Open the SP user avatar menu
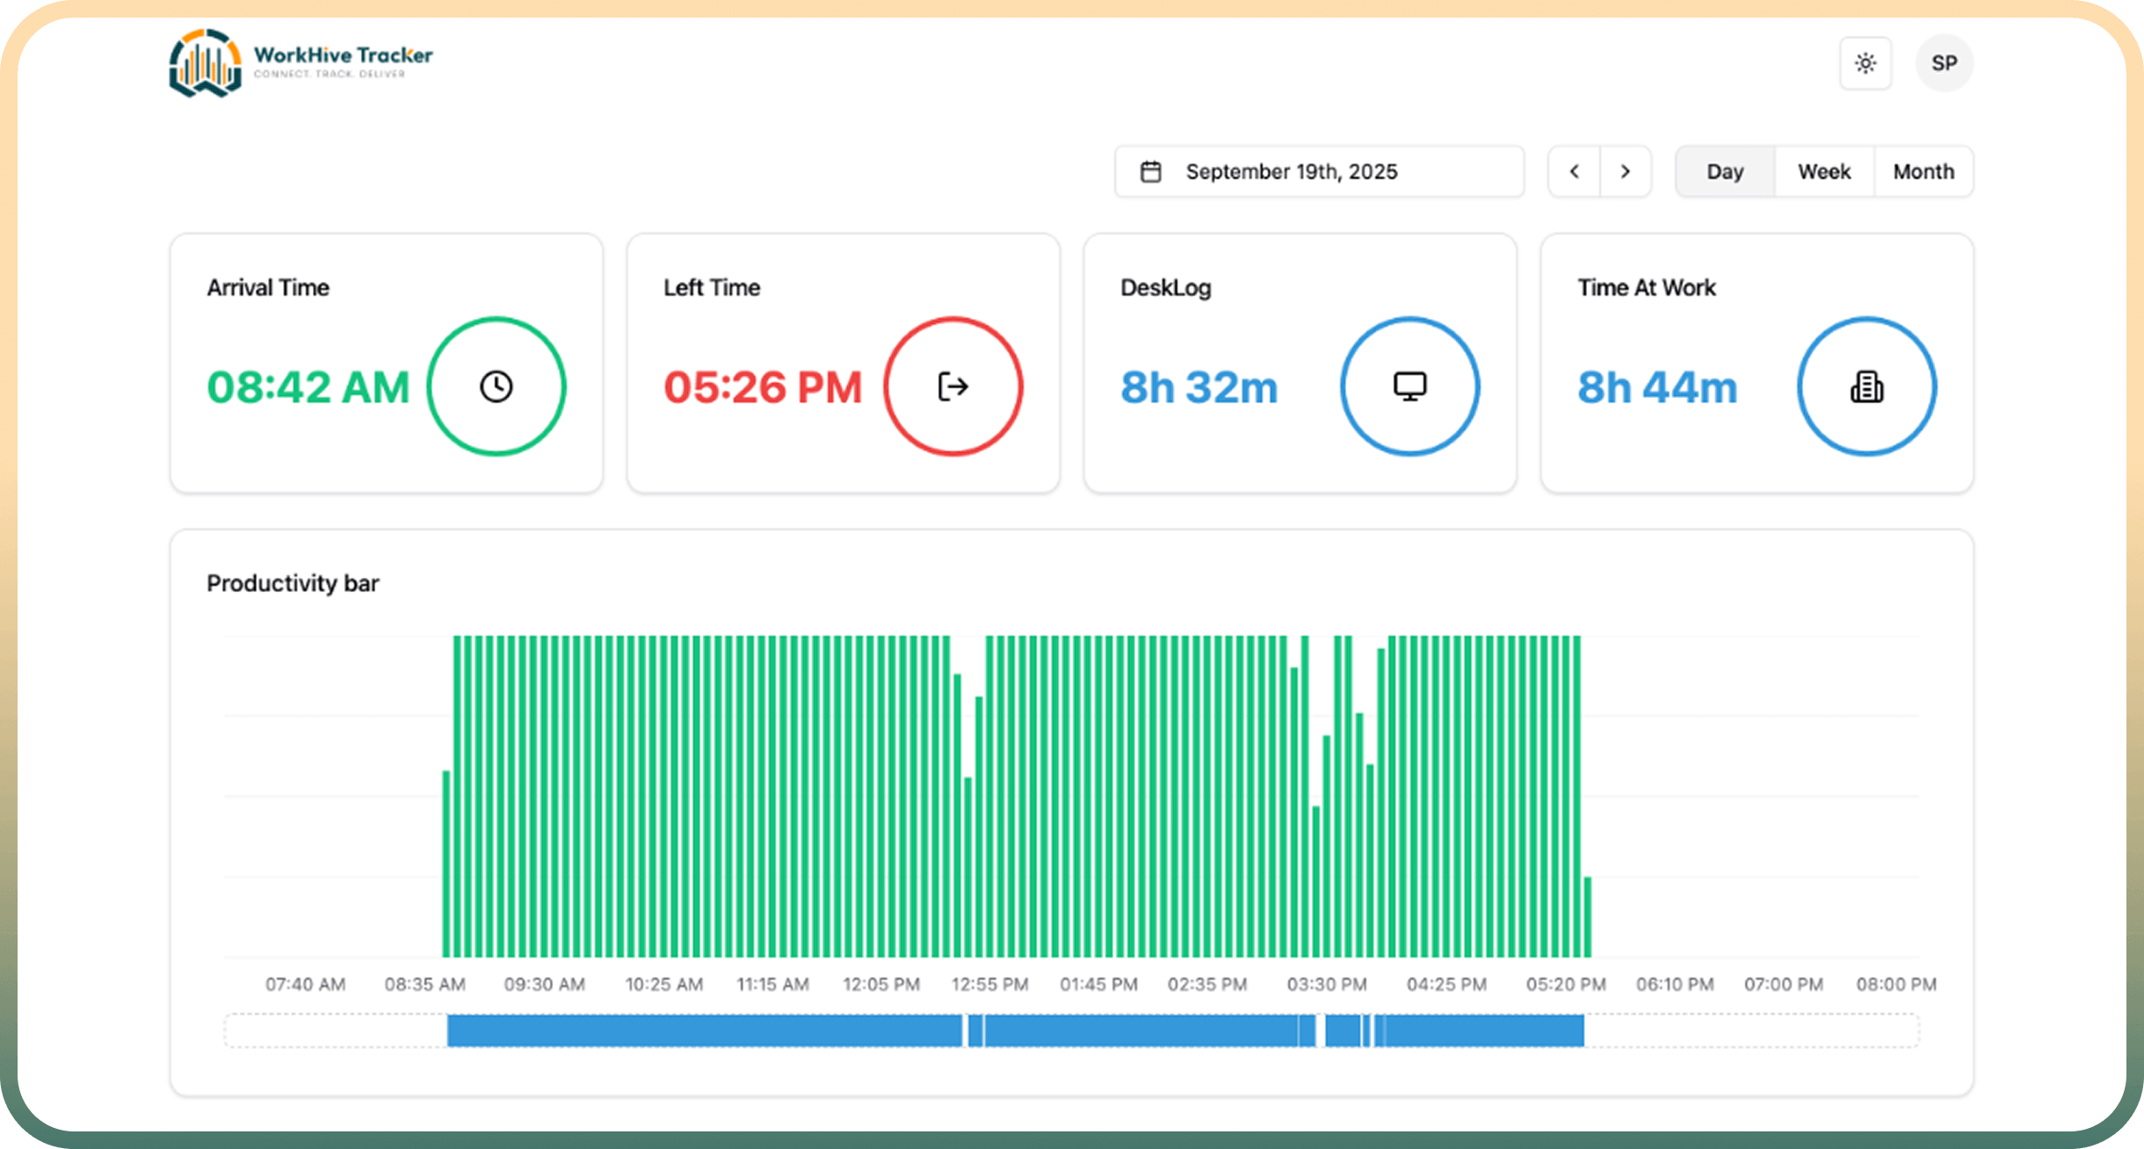The image size is (2144, 1149). click(x=1945, y=63)
